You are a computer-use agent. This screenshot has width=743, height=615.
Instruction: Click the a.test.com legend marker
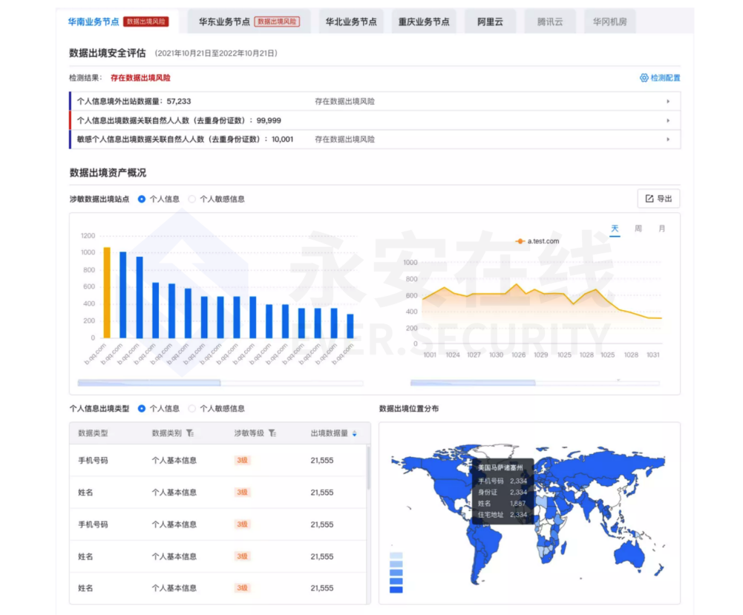click(520, 241)
